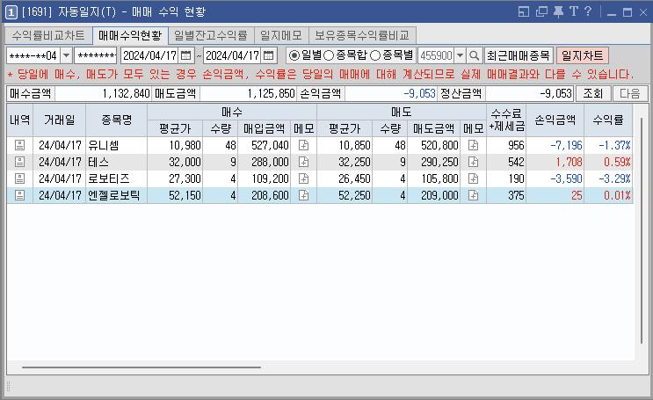Click the 수익률 column header
Screen dimensions: 653x400
(608, 120)
